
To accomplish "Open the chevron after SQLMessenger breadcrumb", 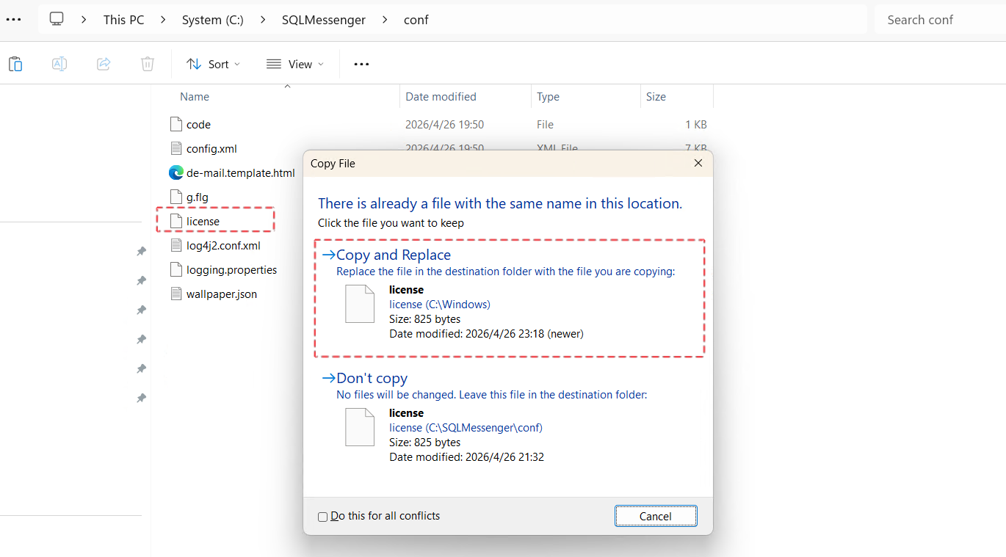I will pyautogui.click(x=385, y=20).
